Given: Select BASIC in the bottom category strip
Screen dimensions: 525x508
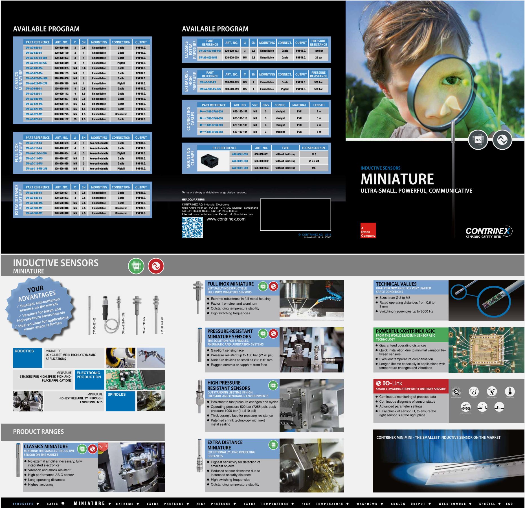Looking at the screenshot, I should [52, 503].
